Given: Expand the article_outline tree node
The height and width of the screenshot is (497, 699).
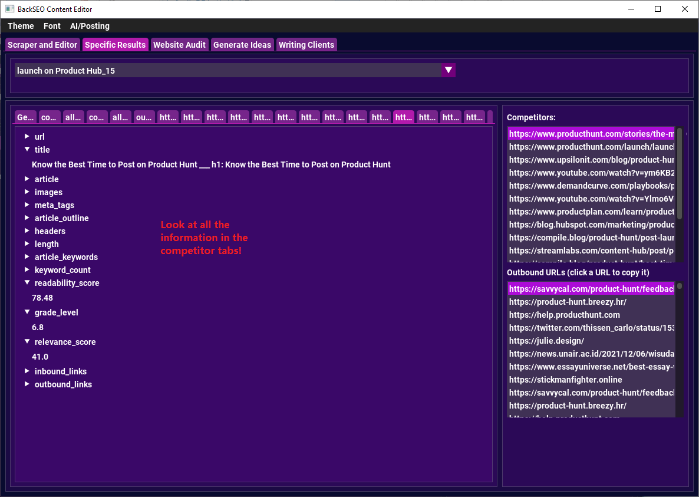Looking at the screenshot, I should tap(27, 218).
